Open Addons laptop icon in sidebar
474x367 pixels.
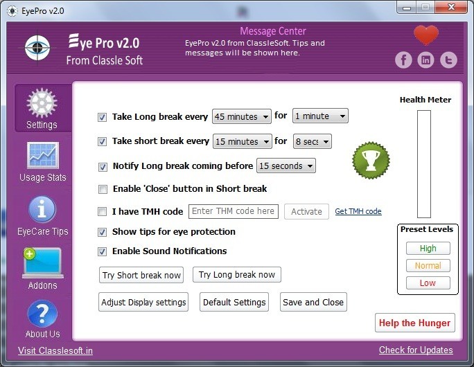42,263
